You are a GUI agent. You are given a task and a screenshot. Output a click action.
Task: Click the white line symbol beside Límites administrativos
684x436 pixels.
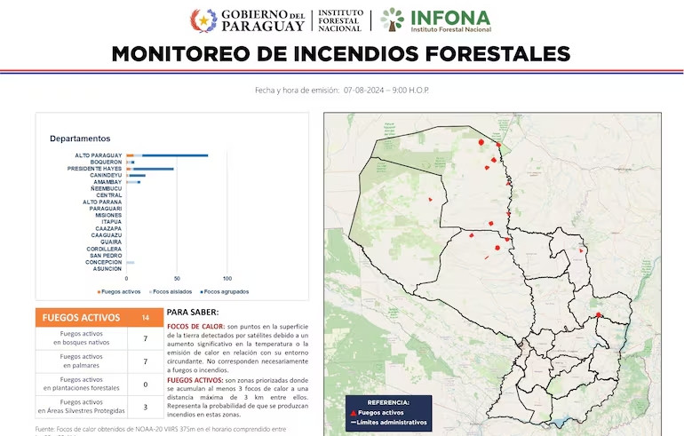point(354,423)
